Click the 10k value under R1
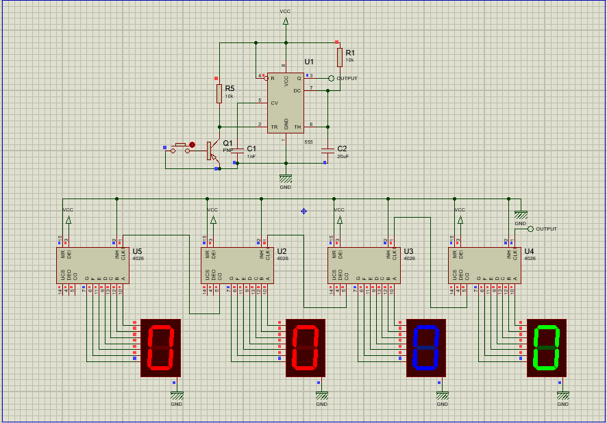607x423 pixels. tap(349, 60)
